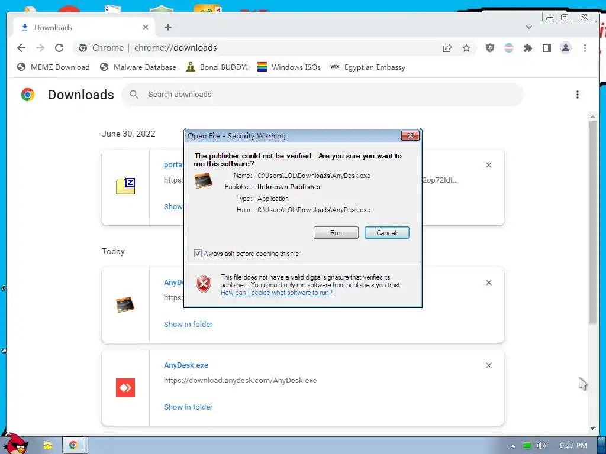Open the MEMZ Download bookmark

click(x=53, y=67)
